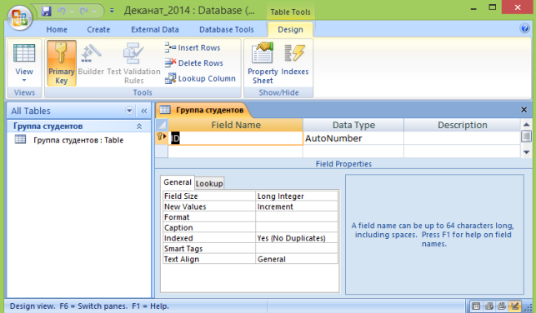Open the Builder tool
Image resolution: width=536 pixels, height=313 pixels.
click(x=91, y=59)
